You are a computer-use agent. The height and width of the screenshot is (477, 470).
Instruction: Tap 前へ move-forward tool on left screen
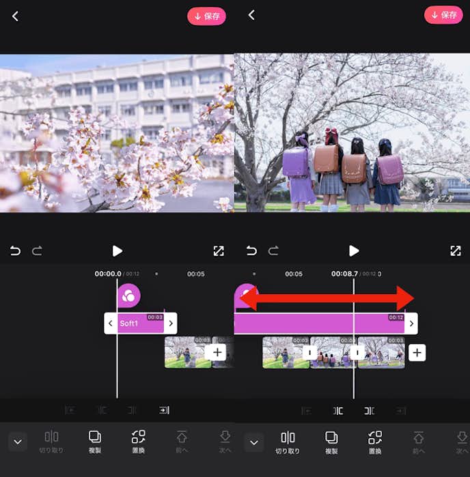182,442
